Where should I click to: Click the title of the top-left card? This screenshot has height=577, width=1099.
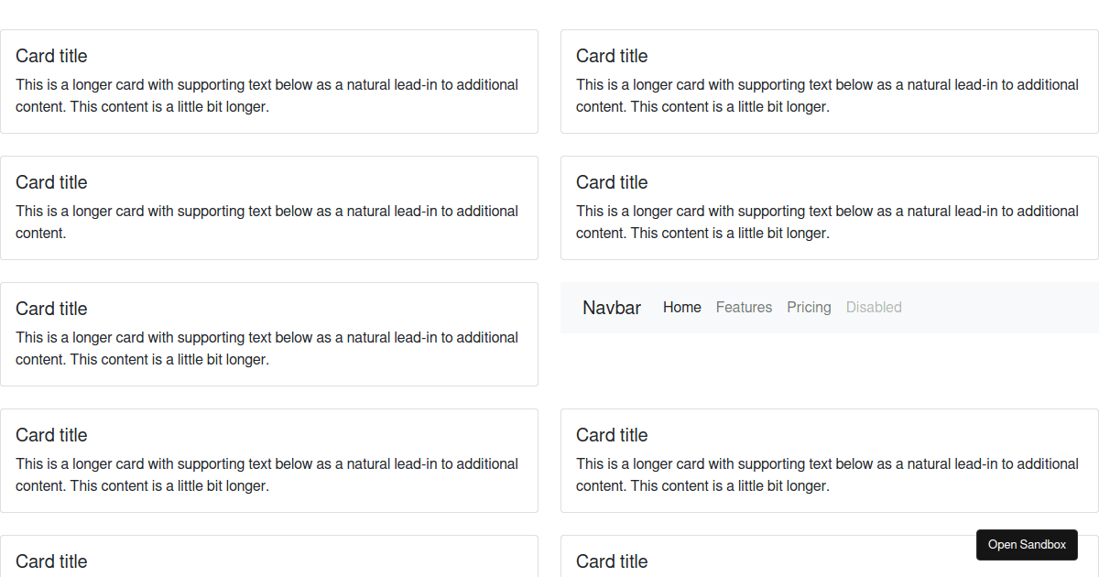click(51, 56)
